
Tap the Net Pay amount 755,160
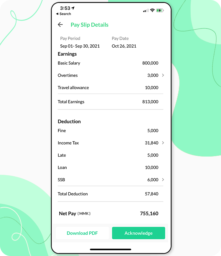(x=149, y=213)
